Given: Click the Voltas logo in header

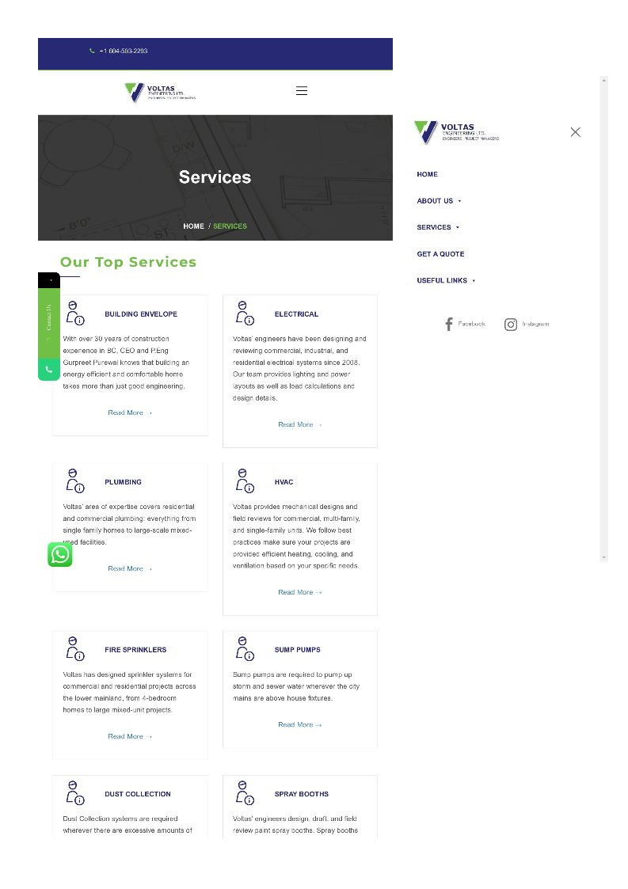Looking at the screenshot, I should coord(160,93).
